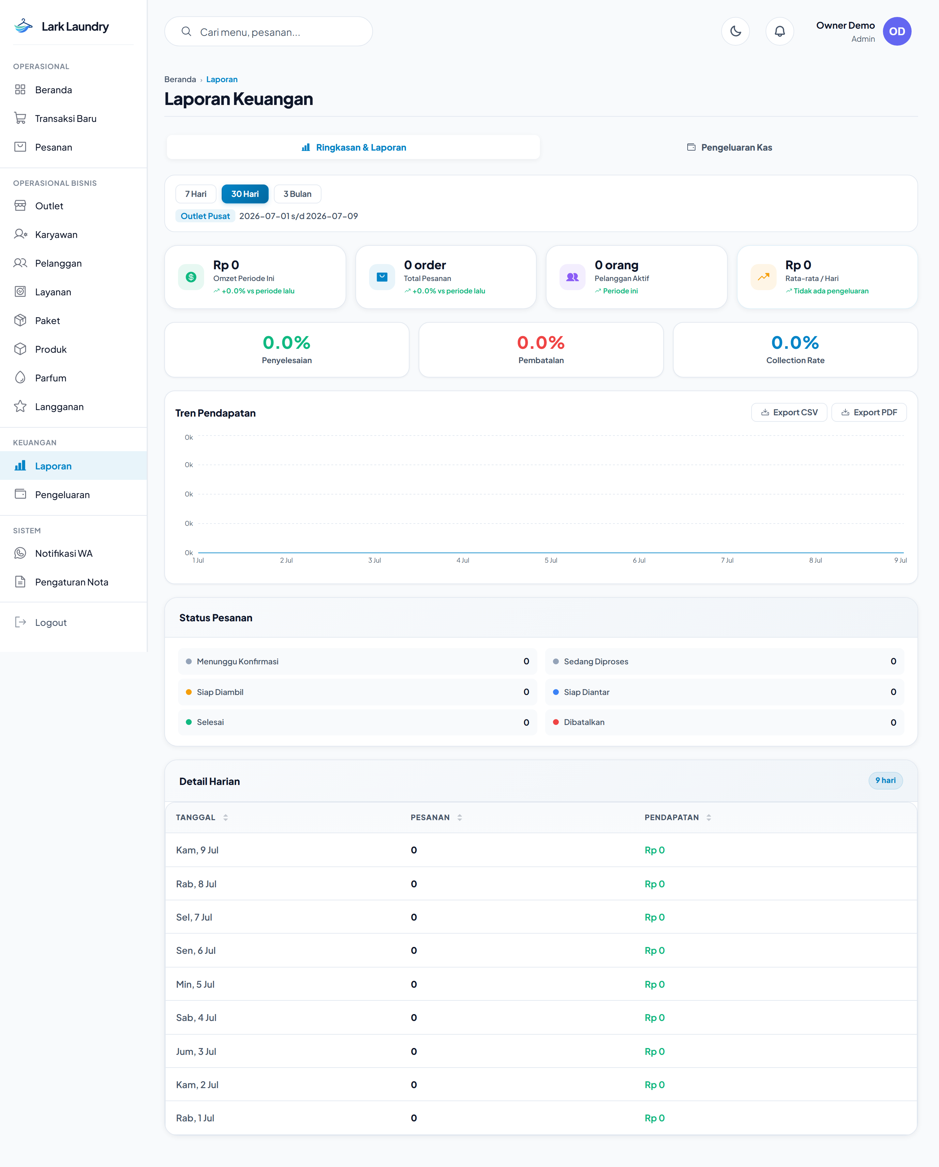The height and width of the screenshot is (1167, 939).
Task: Click the Notifikasi WA WhatsApp icon
Action: coord(20,553)
